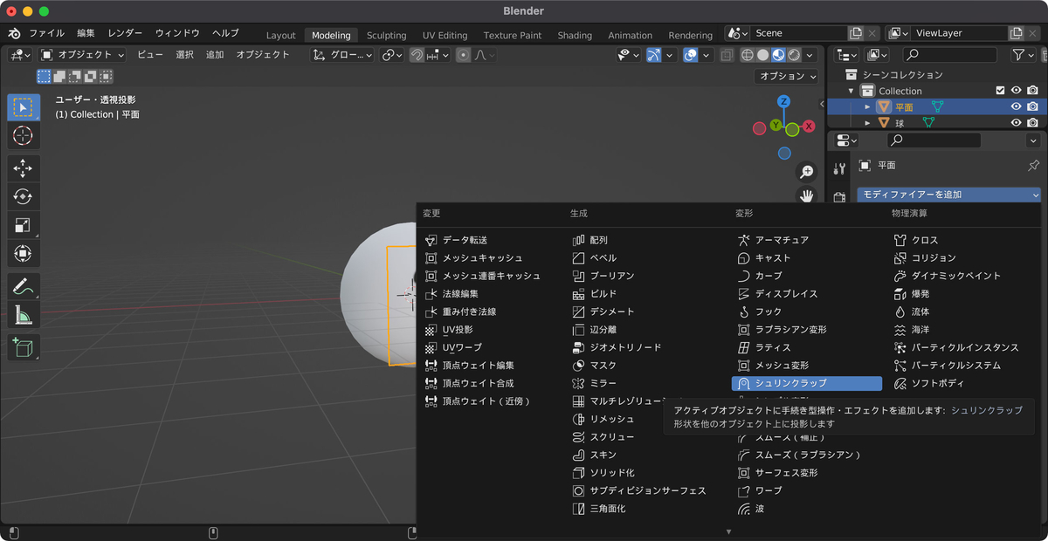
Task: Uncheck the Collection exclude checkbox
Action: (x=1000, y=91)
